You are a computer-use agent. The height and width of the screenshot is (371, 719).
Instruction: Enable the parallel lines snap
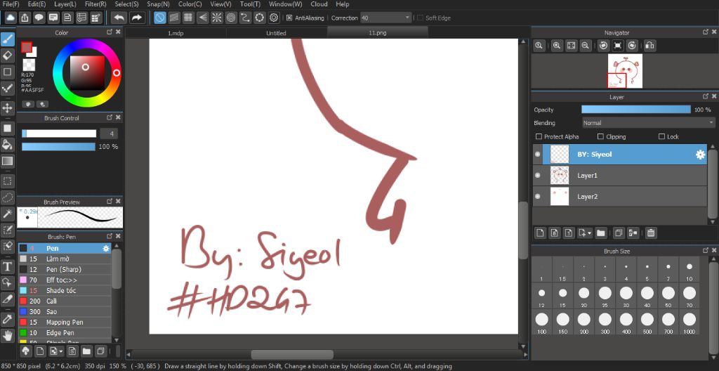click(174, 18)
